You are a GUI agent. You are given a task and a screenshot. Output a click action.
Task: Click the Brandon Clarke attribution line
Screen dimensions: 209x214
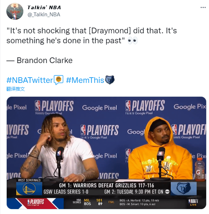tap(39, 60)
